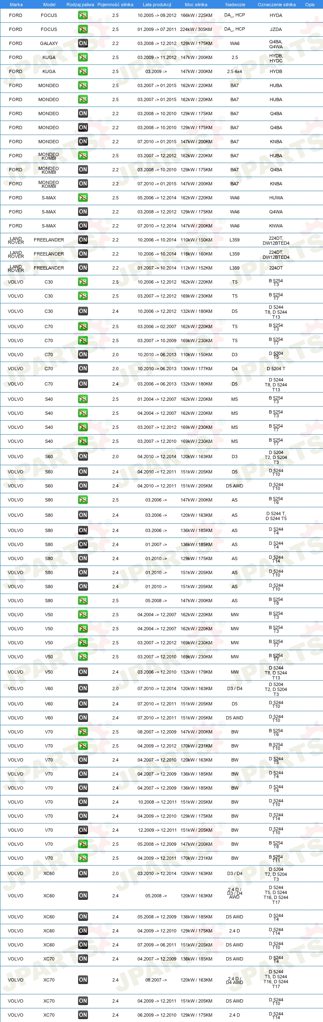Select the 112kW / 152KM power cell
The height and width of the screenshot is (1022, 323).
pos(196,268)
